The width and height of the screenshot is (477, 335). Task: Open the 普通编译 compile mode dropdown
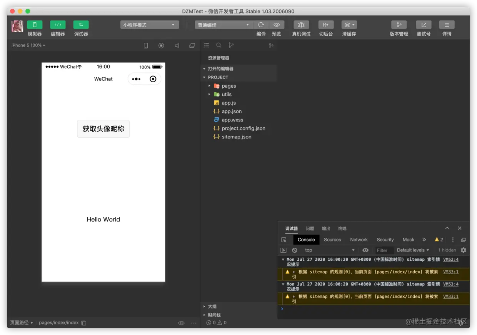pos(224,25)
